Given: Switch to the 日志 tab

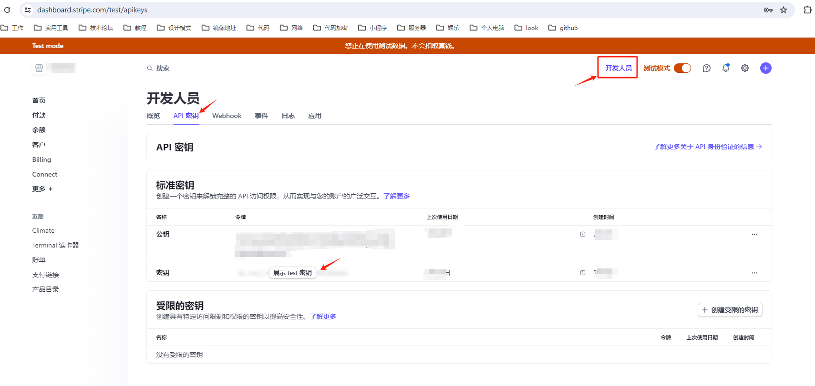Looking at the screenshot, I should tap(288, 116).
